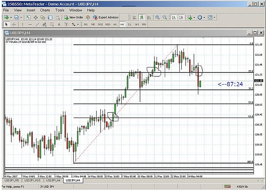Toggle the Terminal window icon

click(x=50, y=17)
